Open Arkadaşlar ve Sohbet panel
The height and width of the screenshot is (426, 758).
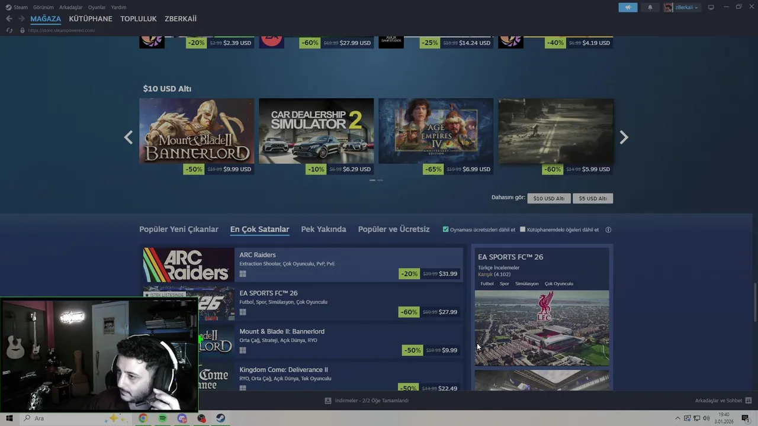[723, 401]
